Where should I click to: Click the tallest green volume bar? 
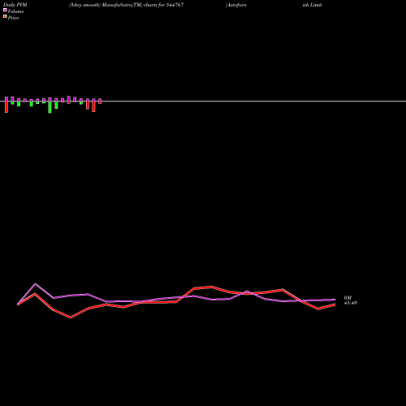(50, 107)
